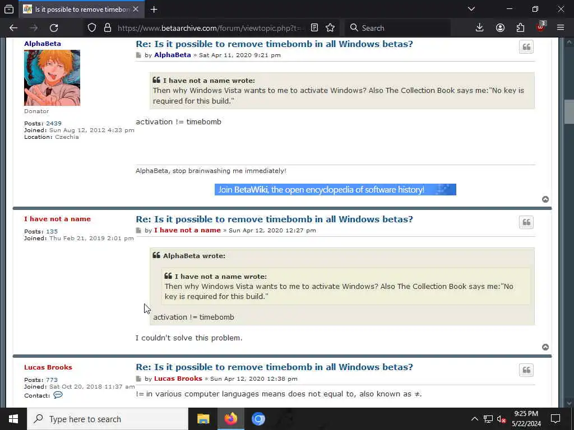Switch to Firefox taskbar icon
Screen dimensions: 574x430
tap(230, 419)
